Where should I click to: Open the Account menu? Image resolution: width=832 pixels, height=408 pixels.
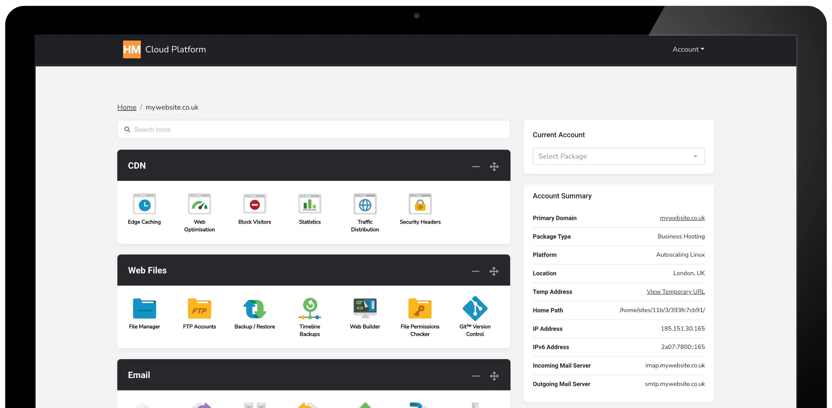(x=688, y=49)
